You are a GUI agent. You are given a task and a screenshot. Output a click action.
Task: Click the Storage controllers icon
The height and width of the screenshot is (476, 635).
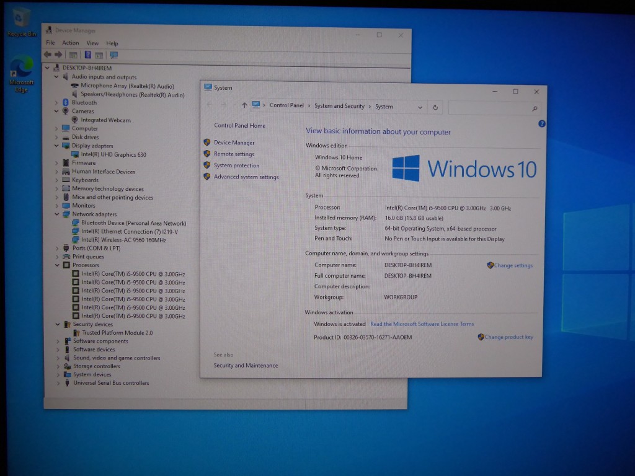point(67,366)
